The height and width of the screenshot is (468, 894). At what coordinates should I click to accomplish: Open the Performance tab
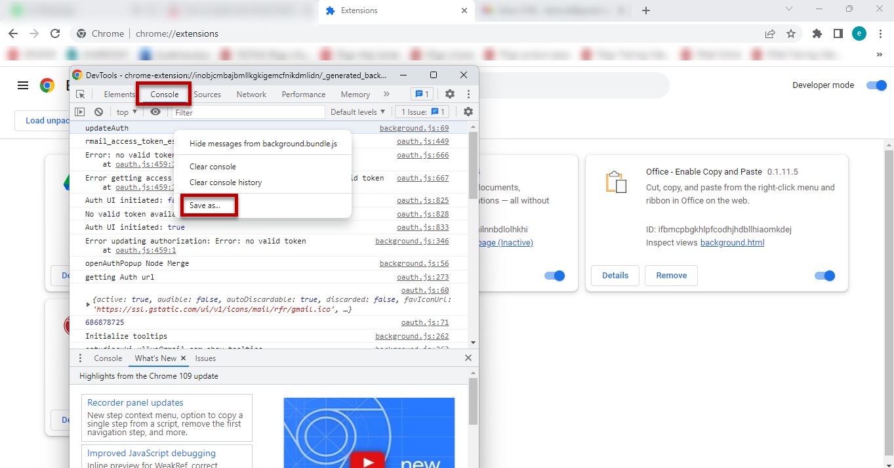[304, 95]
